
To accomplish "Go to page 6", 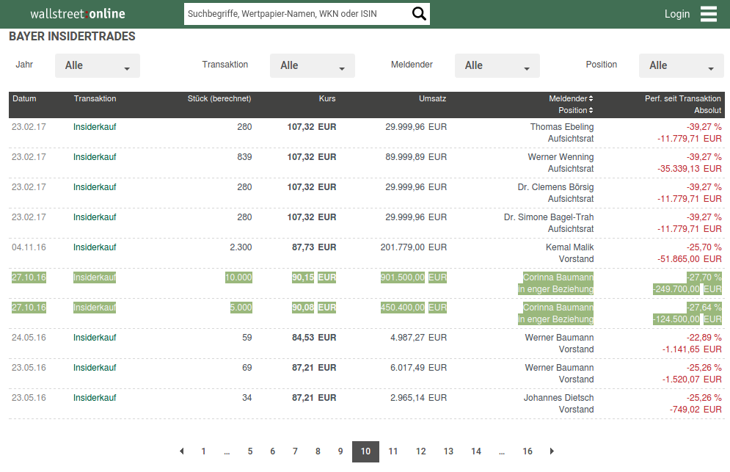I will click(272, 451).
